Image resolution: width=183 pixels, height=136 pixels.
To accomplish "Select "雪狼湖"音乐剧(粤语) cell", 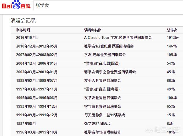I will click(x=102, y=89).
